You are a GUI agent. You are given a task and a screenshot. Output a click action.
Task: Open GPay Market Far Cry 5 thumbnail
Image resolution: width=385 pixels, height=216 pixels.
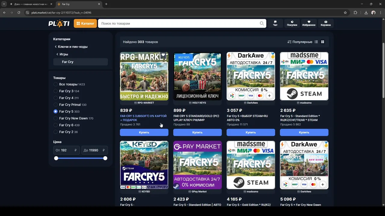(x=197, y=165)
